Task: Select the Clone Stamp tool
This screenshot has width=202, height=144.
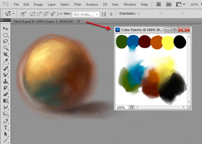Action: point(5,81)
